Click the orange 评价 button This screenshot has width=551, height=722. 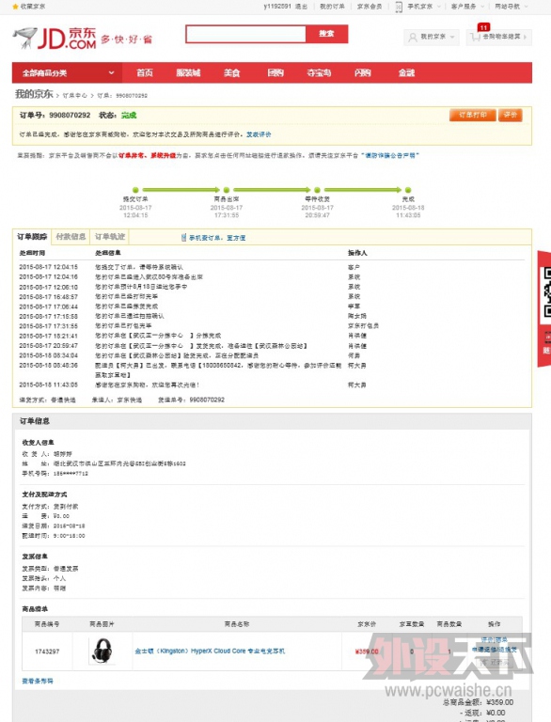(510, 115)
